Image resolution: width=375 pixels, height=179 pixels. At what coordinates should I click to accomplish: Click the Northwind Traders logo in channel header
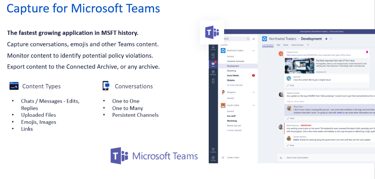[265, 39]
